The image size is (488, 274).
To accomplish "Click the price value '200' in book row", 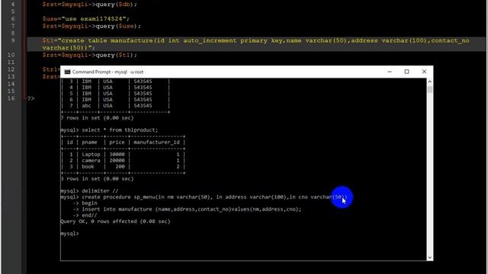I will click(x=120, y=167).
